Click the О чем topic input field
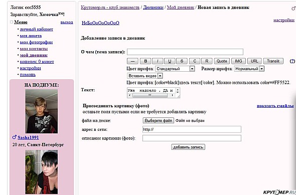Screen dimensions: 296x195 pyautogui.click(x=185, y=52)
